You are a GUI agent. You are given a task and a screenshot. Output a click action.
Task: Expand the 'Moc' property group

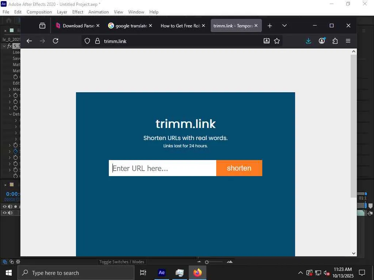click(x=10, y=90)
